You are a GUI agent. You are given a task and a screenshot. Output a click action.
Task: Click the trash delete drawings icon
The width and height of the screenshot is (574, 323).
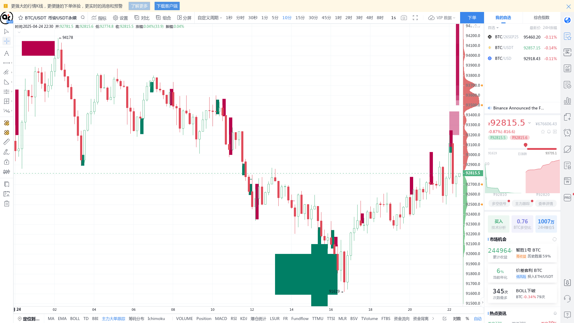7,204
